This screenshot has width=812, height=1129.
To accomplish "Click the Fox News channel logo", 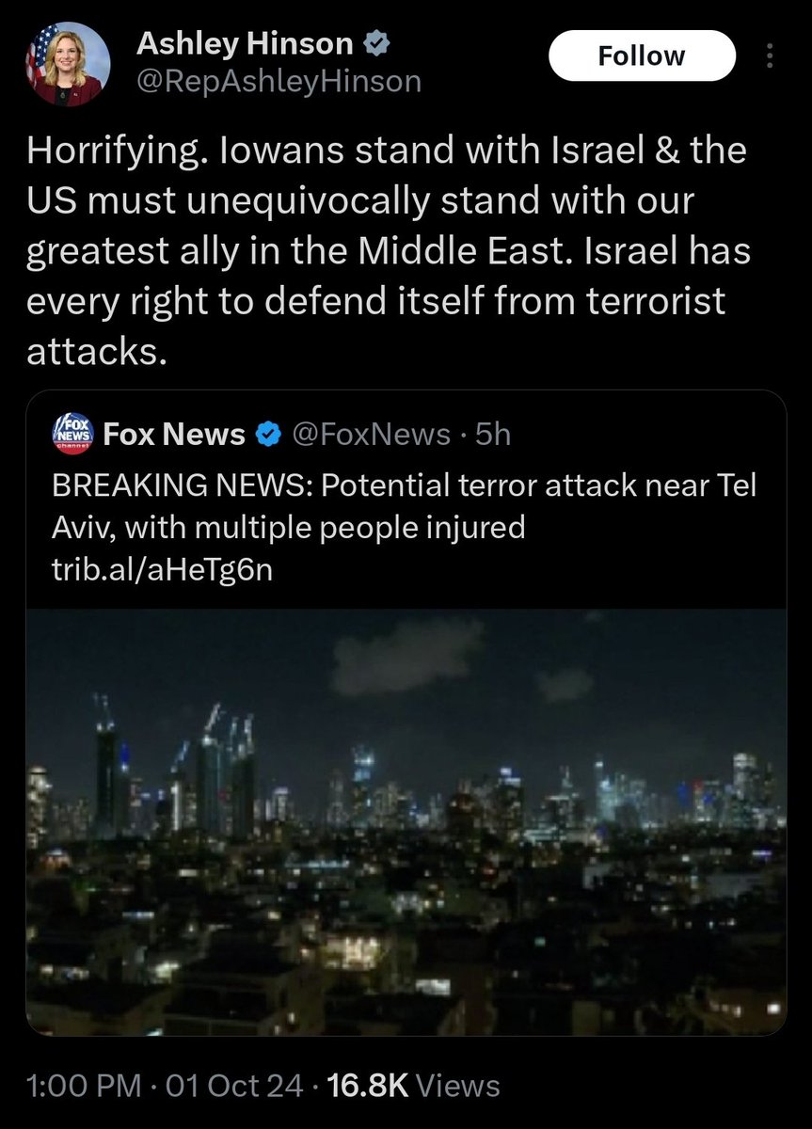I will (x=72, y=434).
